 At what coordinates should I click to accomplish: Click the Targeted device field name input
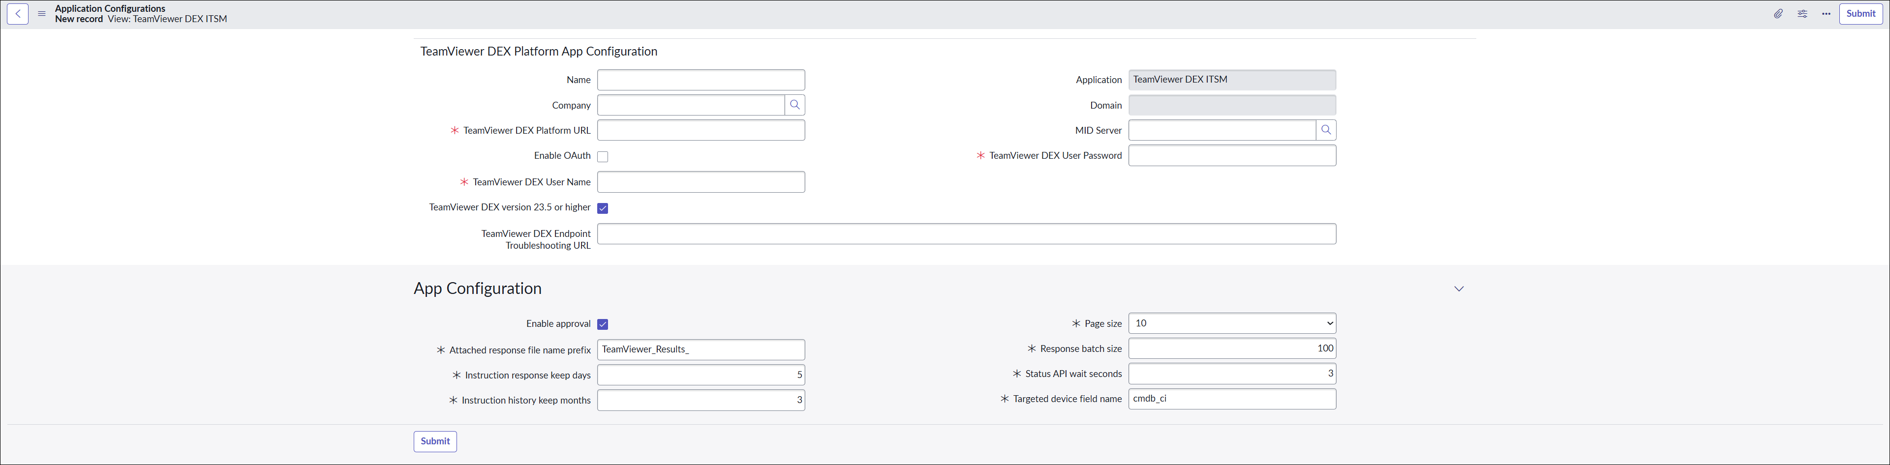(1232, 399)
